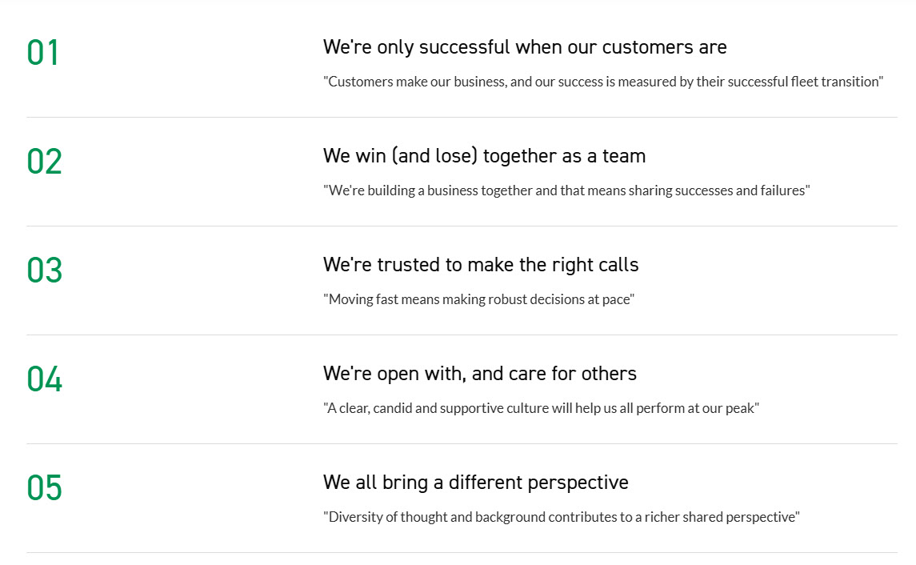Image resolution: width=916 pixels, height=565 pixels.
Task: Select "We're only successful when our customers are" heading
Action: coord(525,47)
